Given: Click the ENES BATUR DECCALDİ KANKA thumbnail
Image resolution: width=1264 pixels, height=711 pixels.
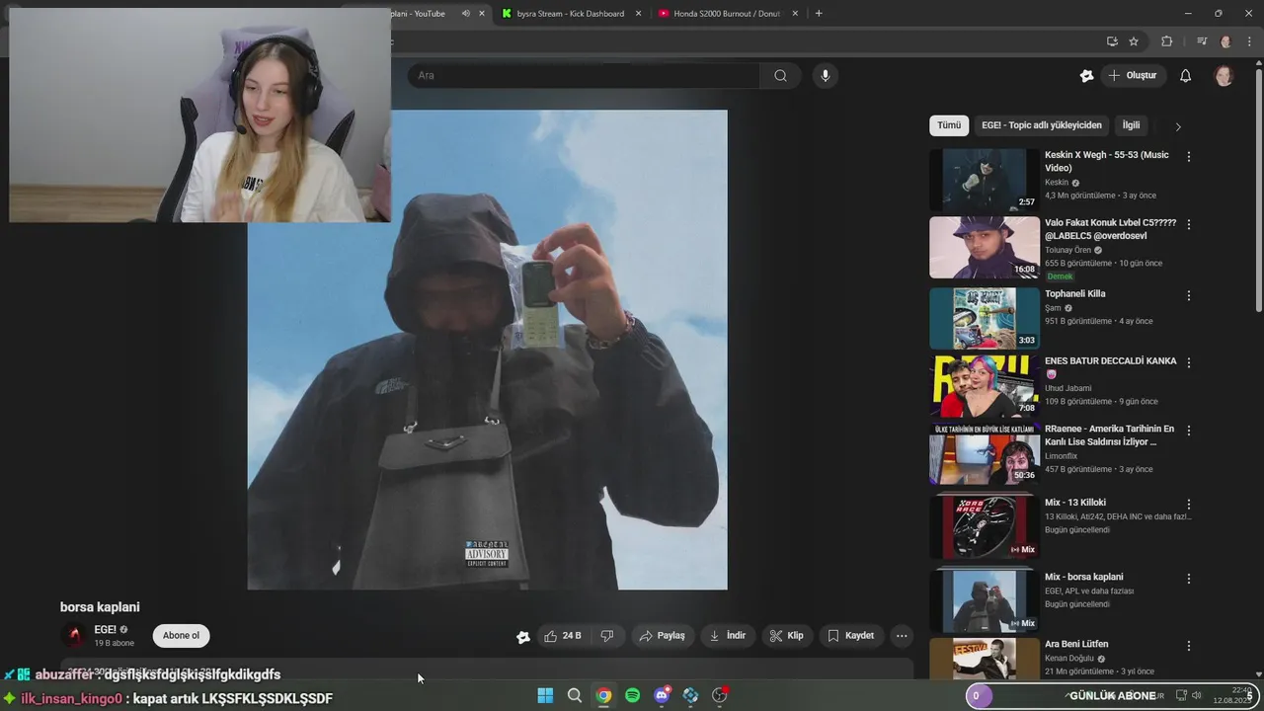Looking at the screenshot, I should pyautogui.click(x=985, y=386).
